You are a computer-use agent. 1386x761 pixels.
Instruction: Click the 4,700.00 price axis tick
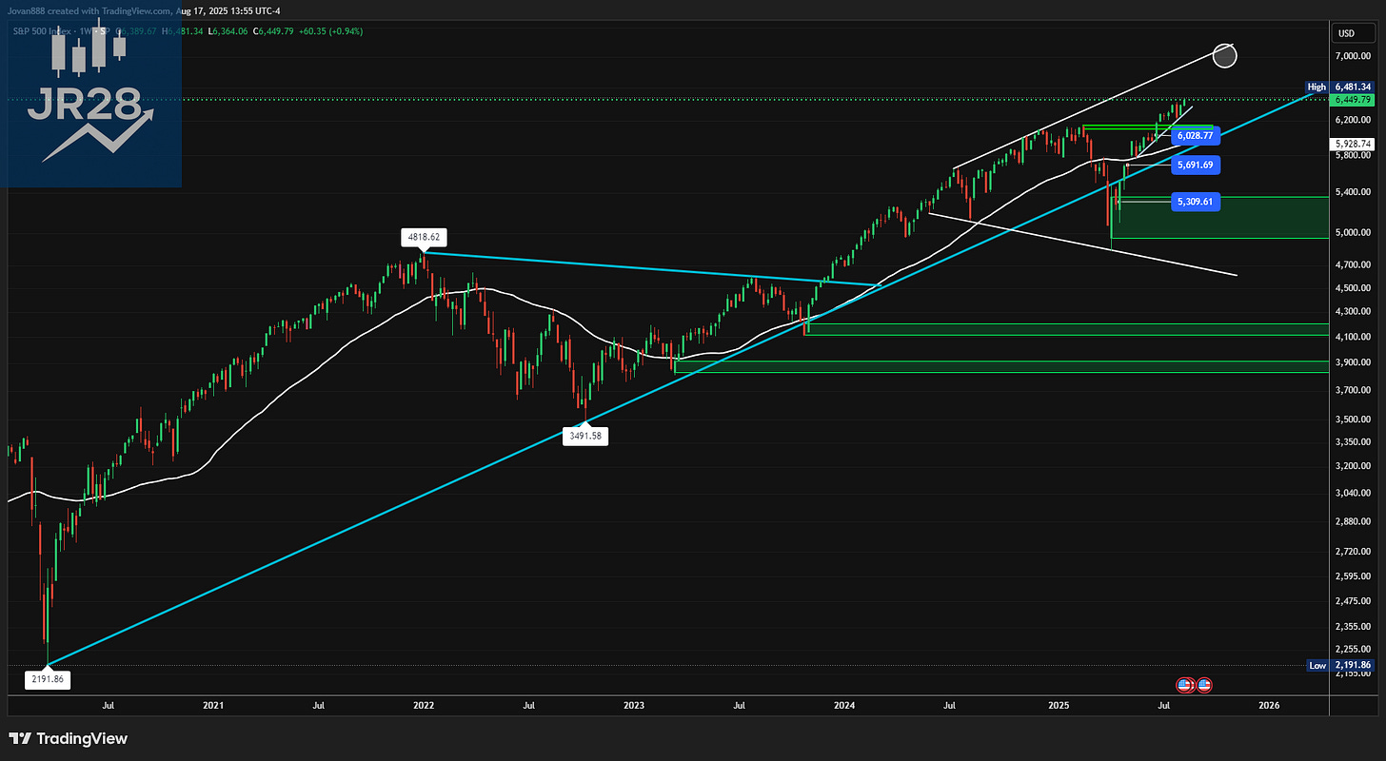coord(1354,264)
